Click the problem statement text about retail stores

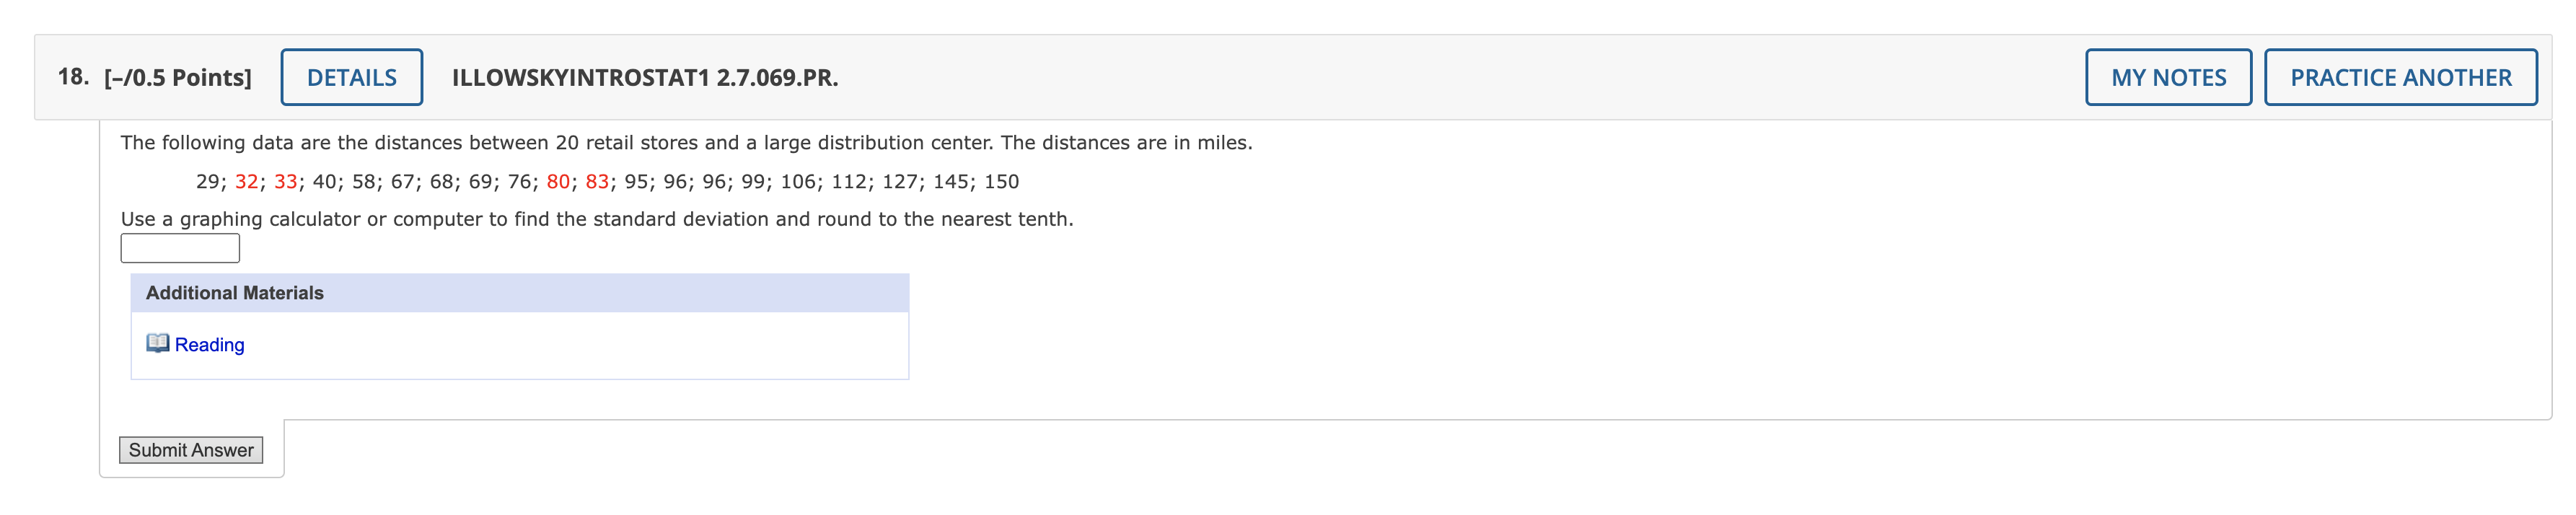[685, 141]
